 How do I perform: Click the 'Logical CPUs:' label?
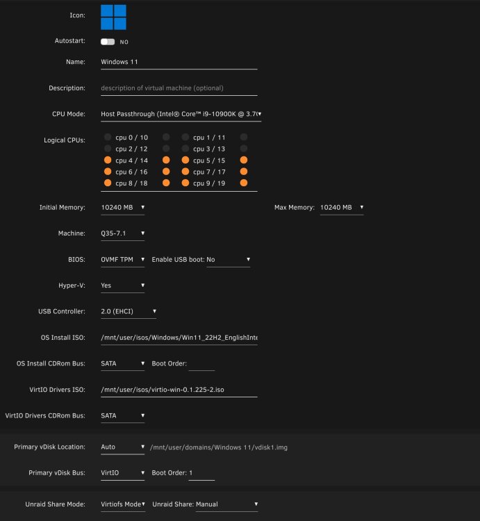(65, 140)
